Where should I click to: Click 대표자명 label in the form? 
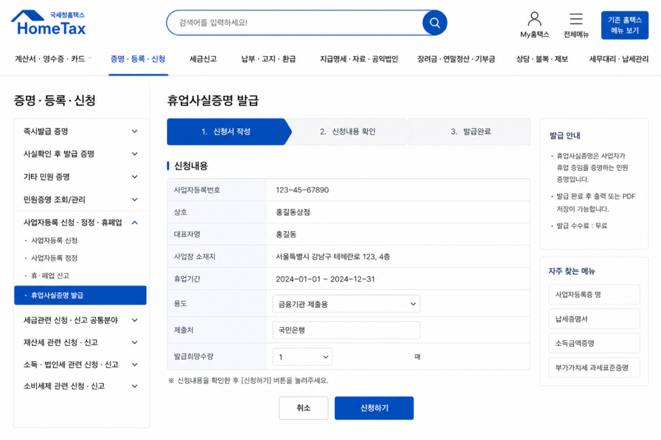pyautogui.click(x=187, y=234)
